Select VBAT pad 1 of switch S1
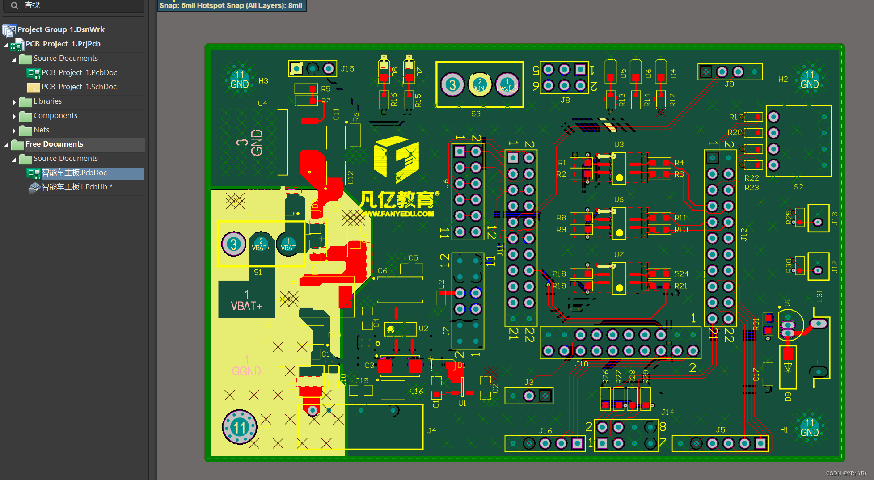874x480 pixels. 288,244
